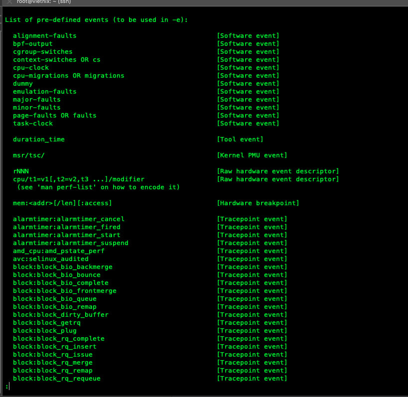Select the text 'minor-faults'

click(x=37, y=108)
